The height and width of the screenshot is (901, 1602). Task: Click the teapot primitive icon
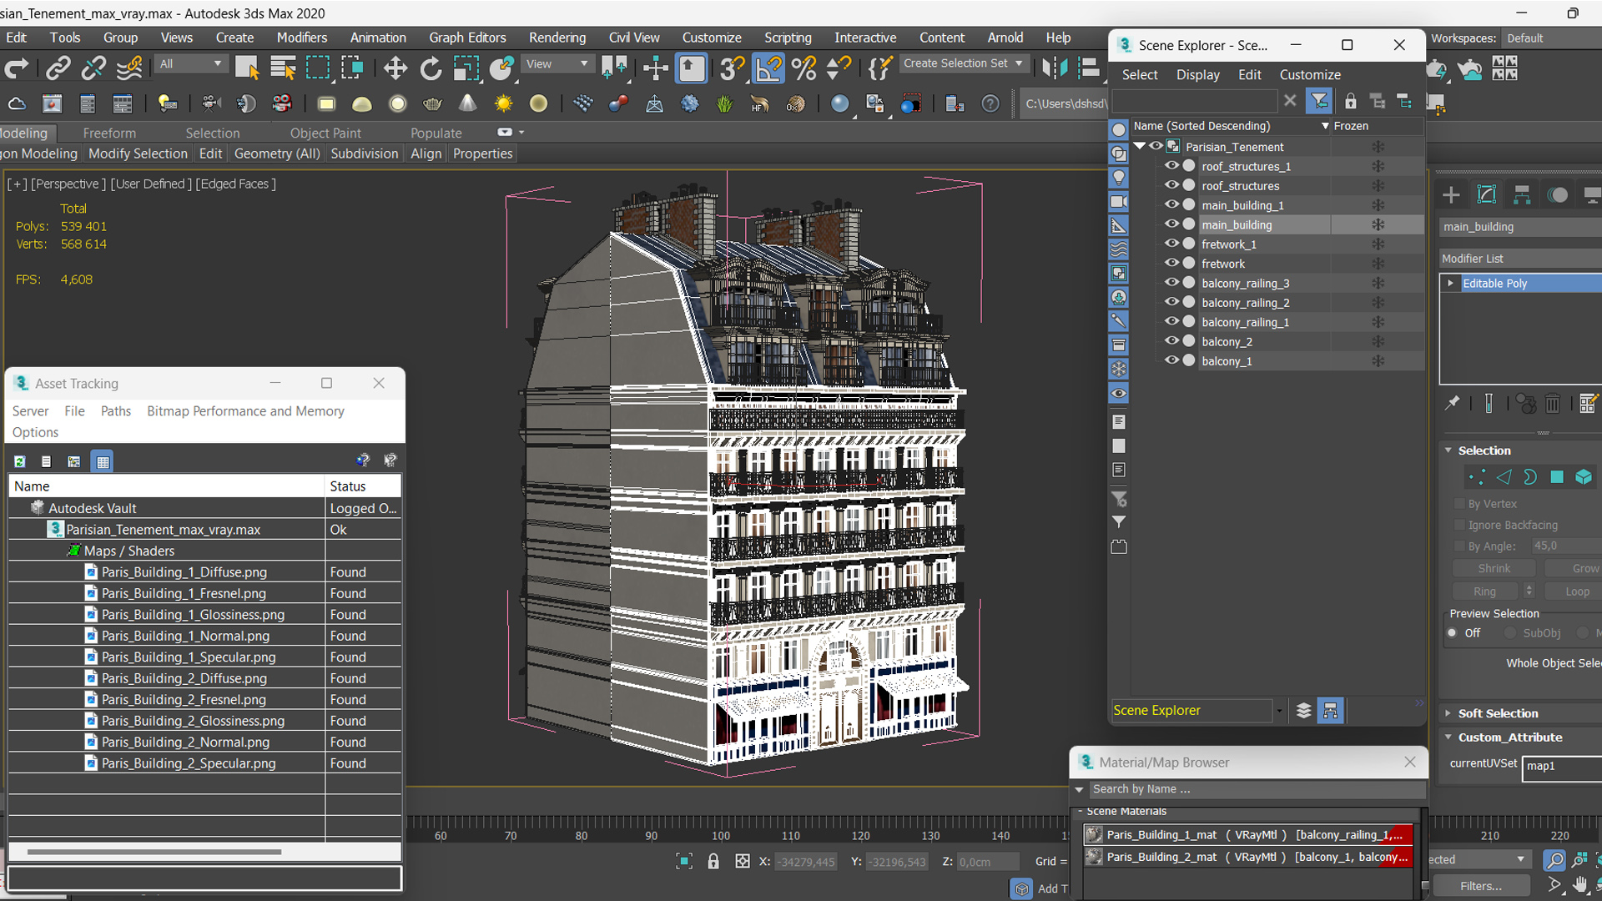coord(432,104)
